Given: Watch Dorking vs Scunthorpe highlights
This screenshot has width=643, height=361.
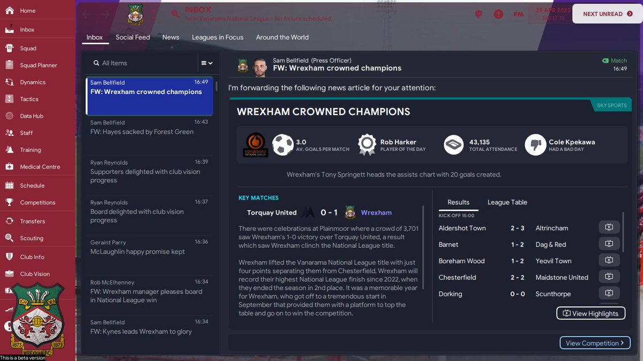Looking at the screenshot, I should [x=609, y=294].
